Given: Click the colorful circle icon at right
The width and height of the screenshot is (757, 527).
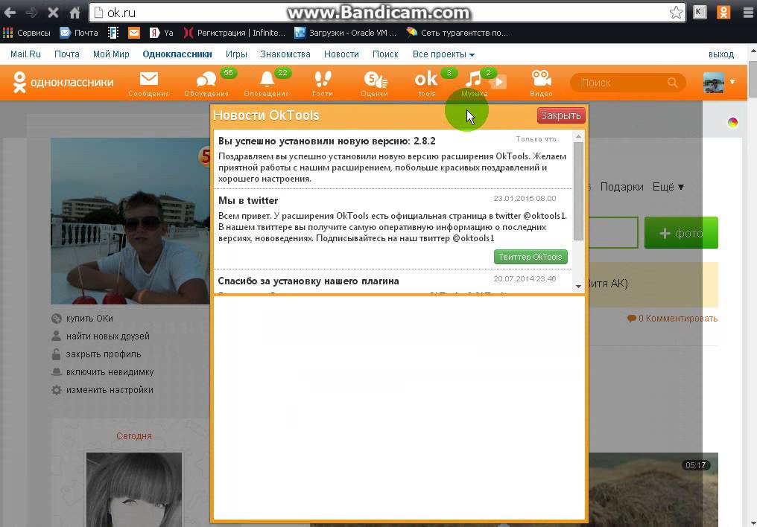Looking at the screenshot, I should coord(732,123).
